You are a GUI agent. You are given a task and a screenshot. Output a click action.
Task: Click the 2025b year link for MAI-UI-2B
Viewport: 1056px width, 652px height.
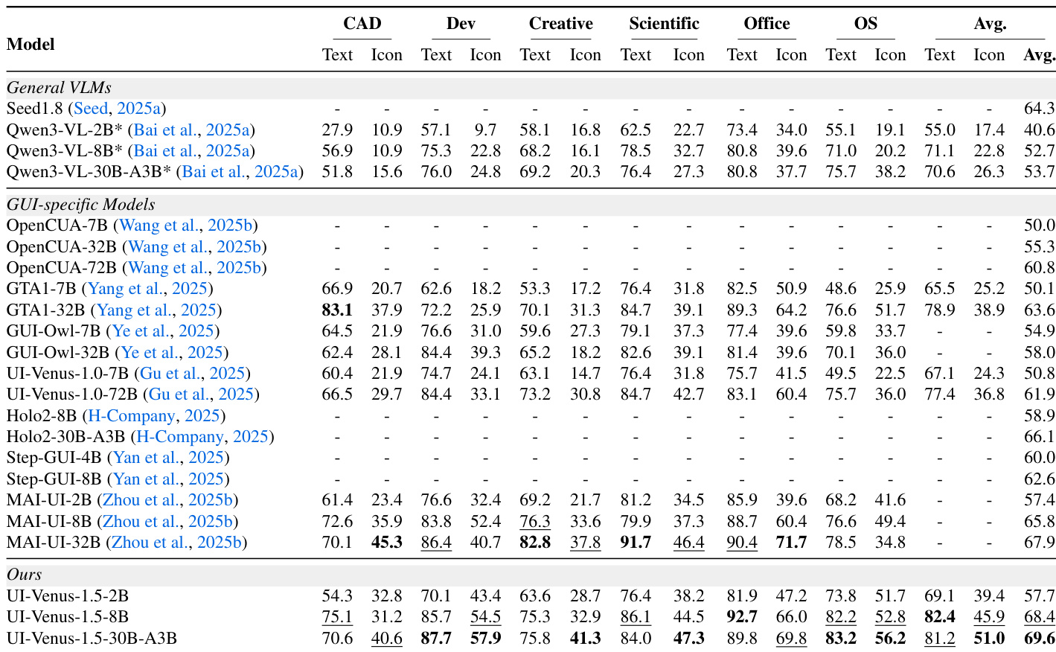213,500
